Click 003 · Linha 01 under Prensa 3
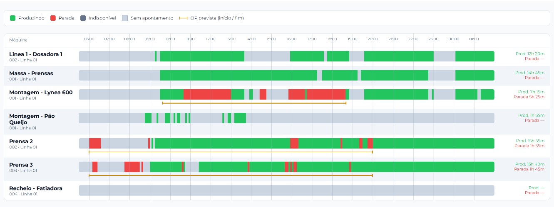Viewport: 554px width, 207px height. pos(23,170)
